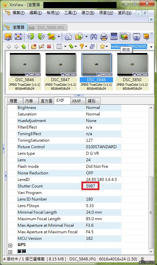Open the copy-to dropdown arrow
This screenshot has height=265, width=157.
click(x=86, y=37)
